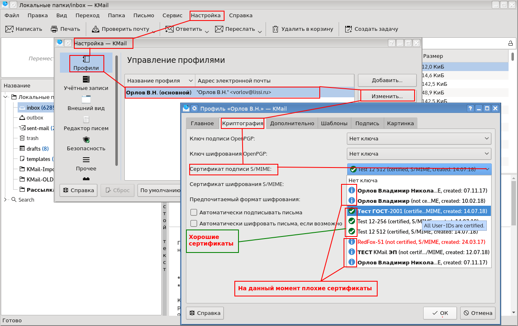Click the Написать compose mail button

coord(23,29)
